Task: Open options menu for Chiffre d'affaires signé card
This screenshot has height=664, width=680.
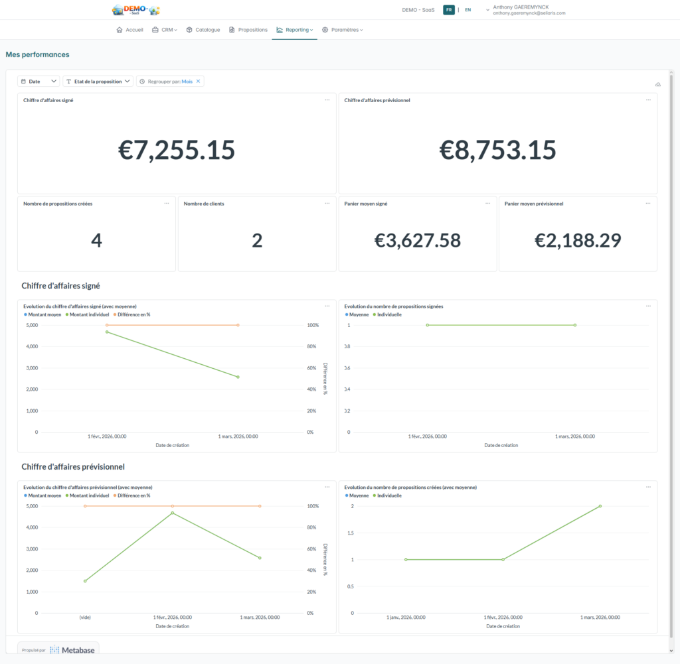Action: pos(327,100)
